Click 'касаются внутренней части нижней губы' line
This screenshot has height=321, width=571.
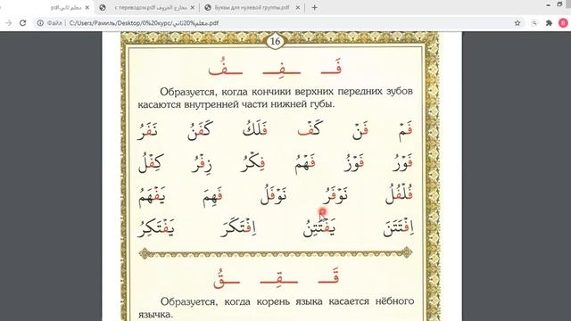236,104
